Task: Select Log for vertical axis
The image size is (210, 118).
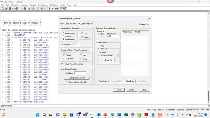Action: 82,33
